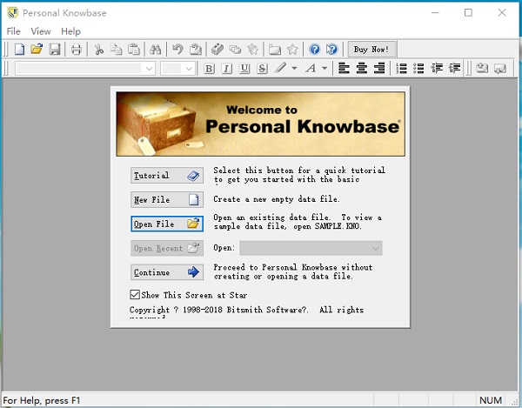522x408 pixels.
Task: Click the keyword tag toolbar icon
Action: coord(217,50)
